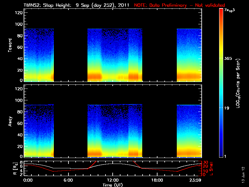
Task: Click the 'Away' y-axis label
Action: [10, 122]
